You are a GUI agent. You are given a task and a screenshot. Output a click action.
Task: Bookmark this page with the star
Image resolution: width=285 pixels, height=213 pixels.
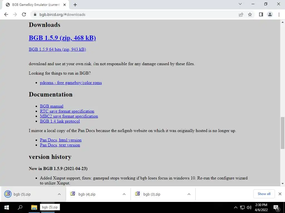pyautogui.click(x=250, y=14)
